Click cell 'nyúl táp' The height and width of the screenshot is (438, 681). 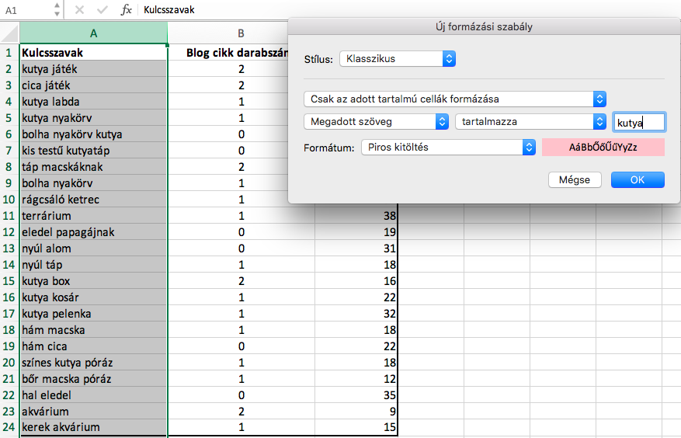(93, 265)
